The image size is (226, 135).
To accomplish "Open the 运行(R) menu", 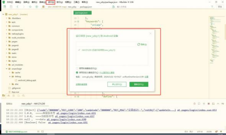I will pyautogui.click(x=50, y=2).
